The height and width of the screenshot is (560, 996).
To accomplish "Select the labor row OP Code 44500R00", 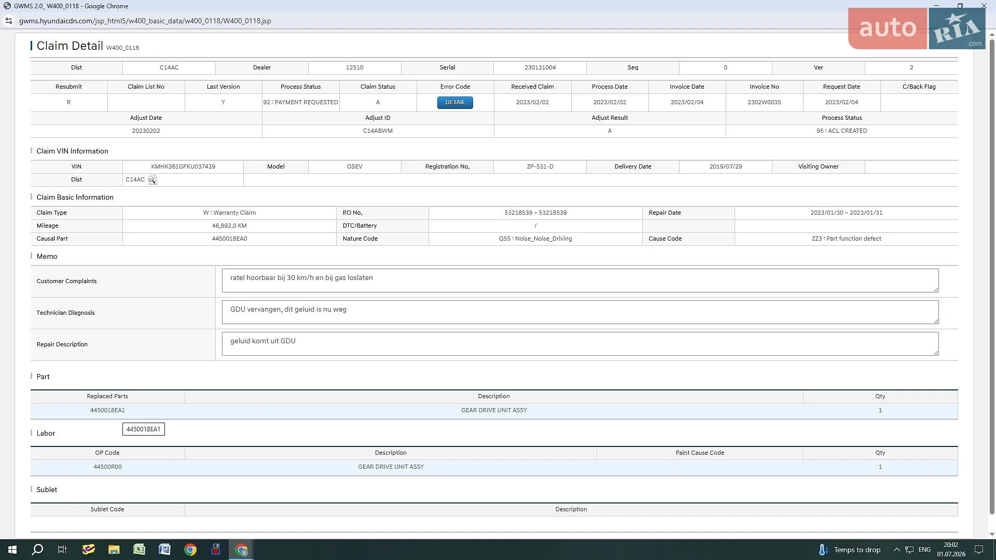I will point(494,467).
